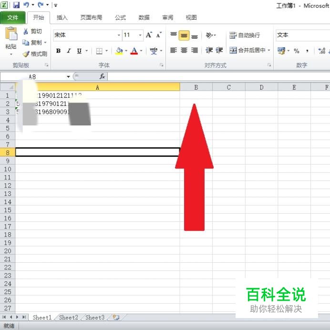Open the font size 11 dropdown
Image resolution: width=330 pixels, height=330 pixels.
click(x=140, y=35)
